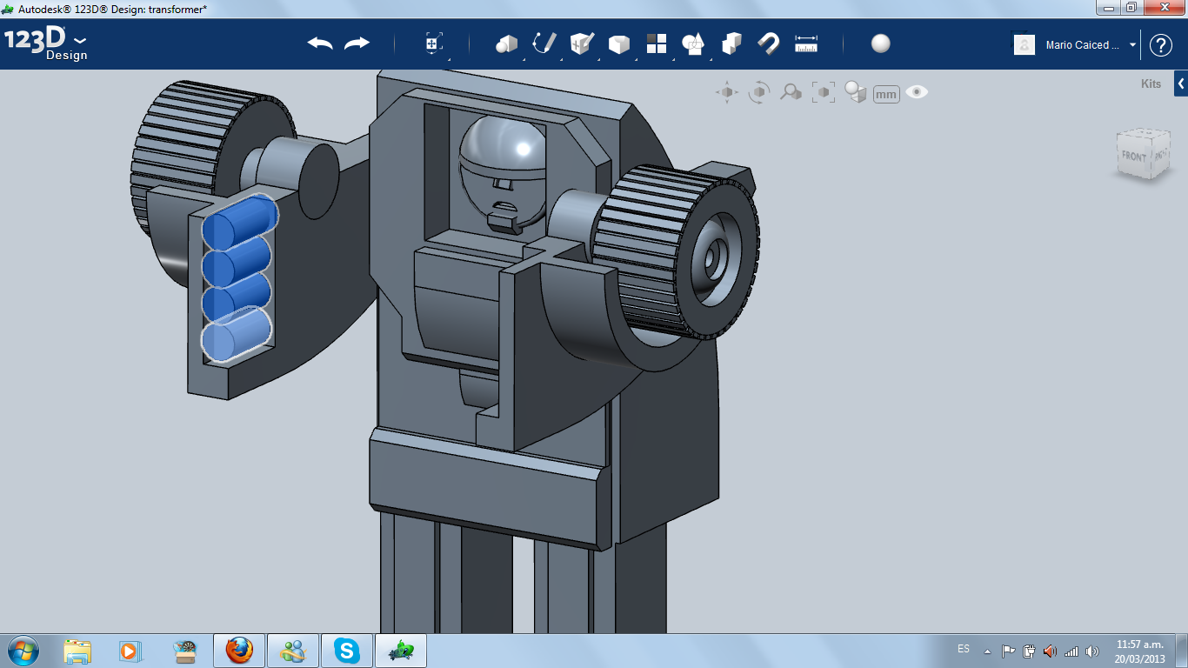Select the Pan navigation tool
1188x668 pixels.
(727, 92)
